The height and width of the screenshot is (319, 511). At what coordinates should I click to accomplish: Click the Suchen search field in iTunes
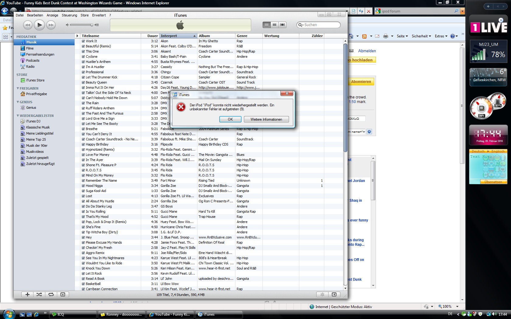coord(318,25)
